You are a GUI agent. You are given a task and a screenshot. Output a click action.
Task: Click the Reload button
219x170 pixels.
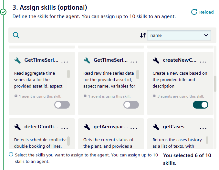(x=202, y=12)
